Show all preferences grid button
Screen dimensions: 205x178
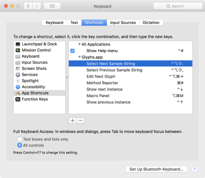pos(52,6)
